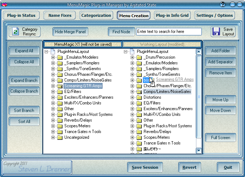Click folder icon beside left Reverbs/Delays

[60, 120]
